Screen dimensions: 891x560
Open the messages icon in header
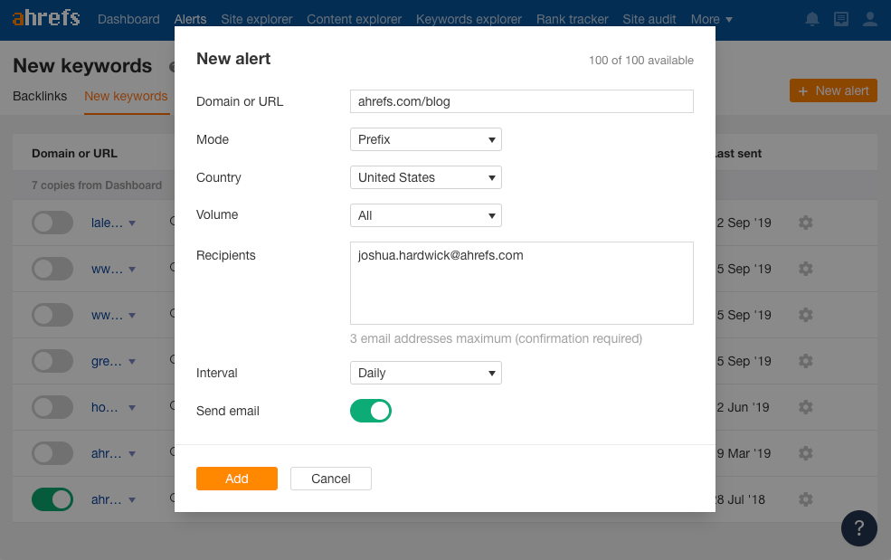841,19
